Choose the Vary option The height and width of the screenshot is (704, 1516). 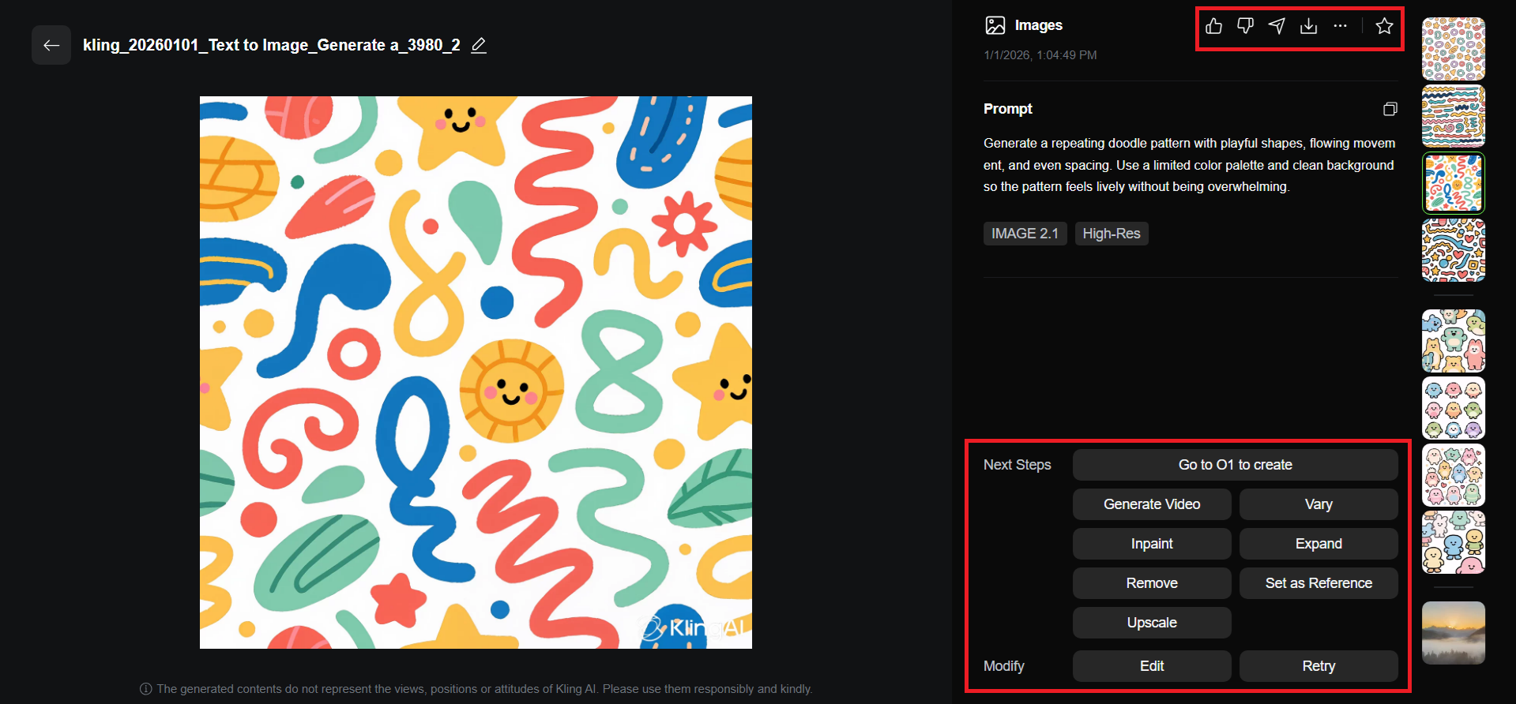pyautogui.click(x=1319, y=504)
